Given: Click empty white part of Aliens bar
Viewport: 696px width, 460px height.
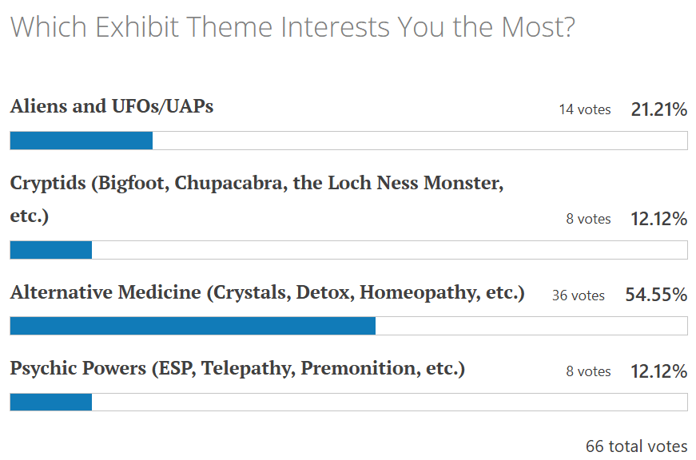Looking at the screenshot, I should pos(420,141).
